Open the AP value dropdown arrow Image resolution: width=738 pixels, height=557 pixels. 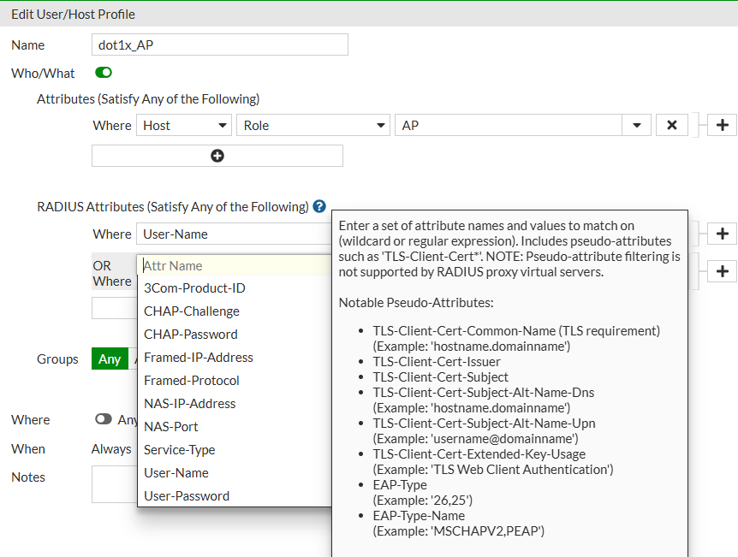pos(636,126)
